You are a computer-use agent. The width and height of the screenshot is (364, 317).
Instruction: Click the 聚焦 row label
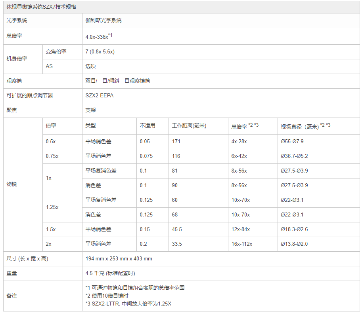tap(11, 110)
